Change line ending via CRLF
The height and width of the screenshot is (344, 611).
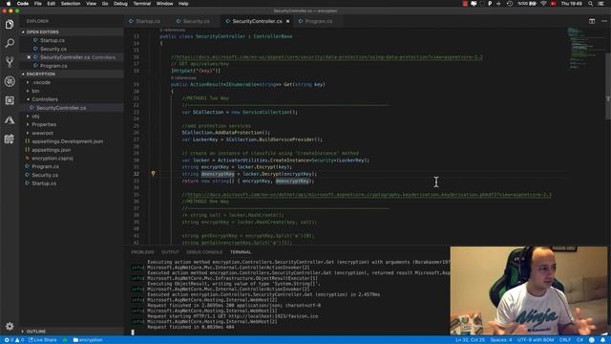tap(564, 340)
